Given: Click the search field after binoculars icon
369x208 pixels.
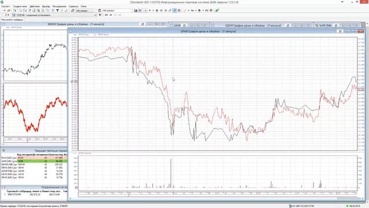Looking at the screenshot, I should [x=117, y=10].
